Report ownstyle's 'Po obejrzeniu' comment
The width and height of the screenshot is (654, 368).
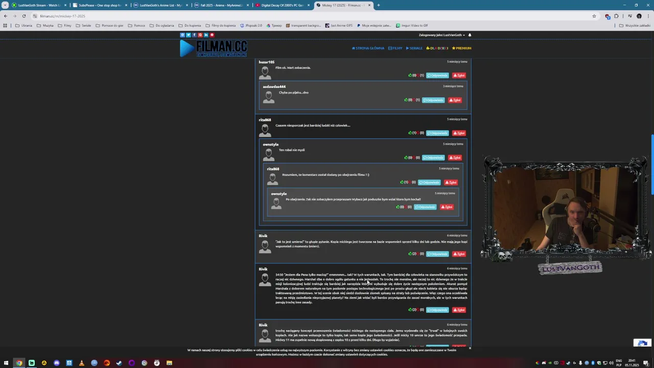point(447,207)
